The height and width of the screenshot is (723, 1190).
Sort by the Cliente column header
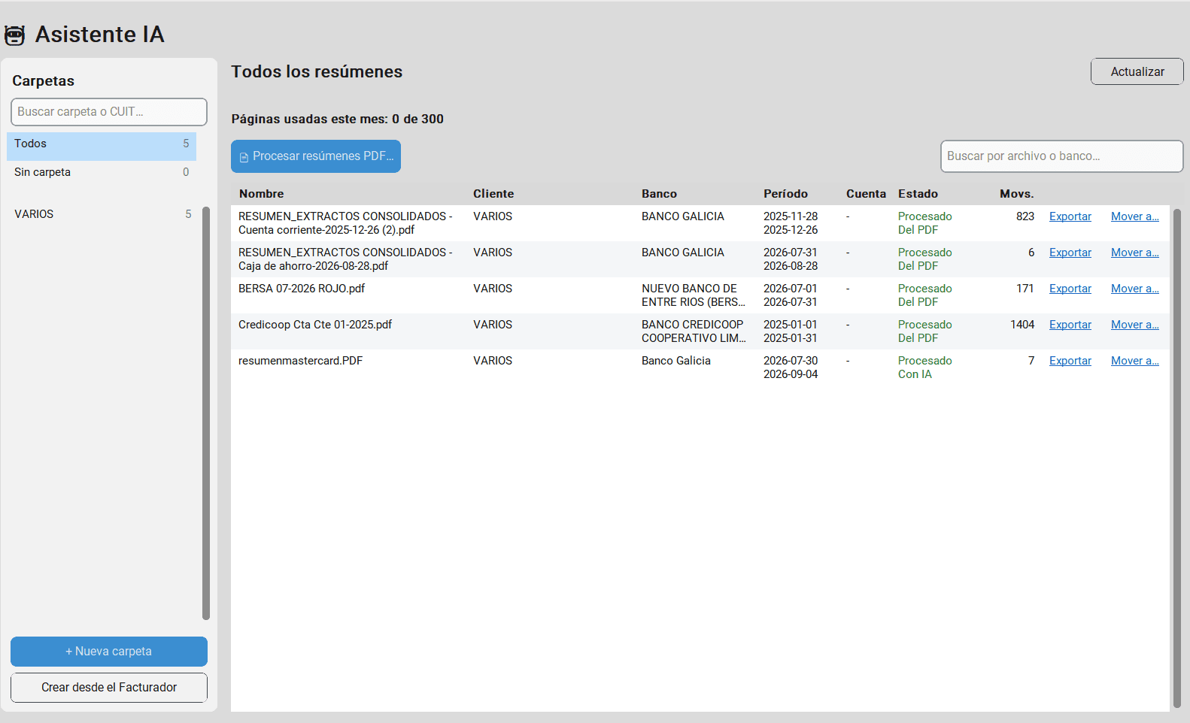[493, 194]
